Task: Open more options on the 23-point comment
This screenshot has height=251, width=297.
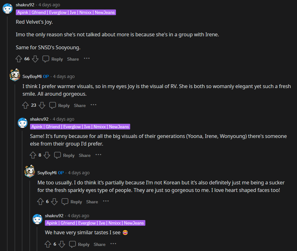Action: [94, 105]
